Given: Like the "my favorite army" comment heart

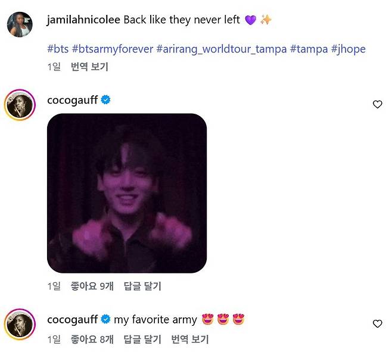Looking at the screenshot, I should pyautogui.click(x=377, y=323).
